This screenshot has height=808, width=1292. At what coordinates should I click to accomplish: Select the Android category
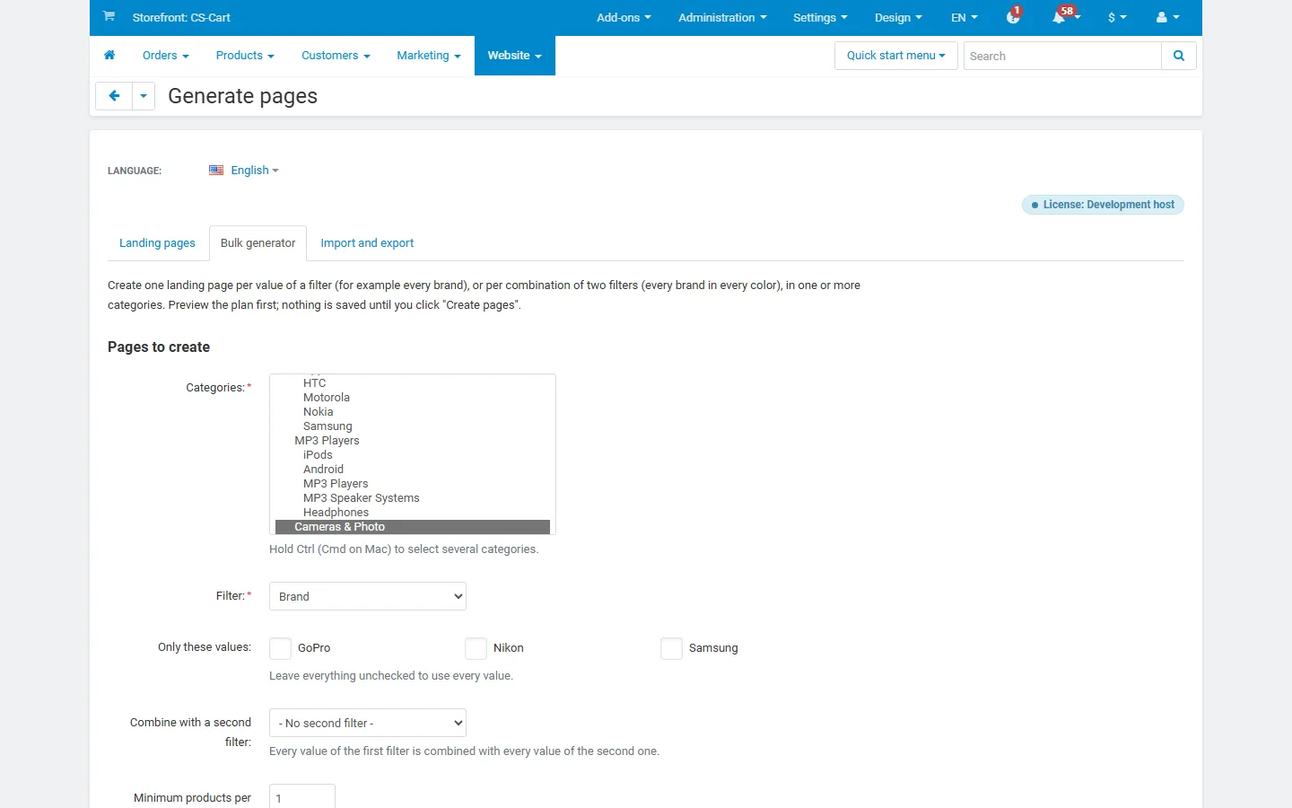point(413,470)
